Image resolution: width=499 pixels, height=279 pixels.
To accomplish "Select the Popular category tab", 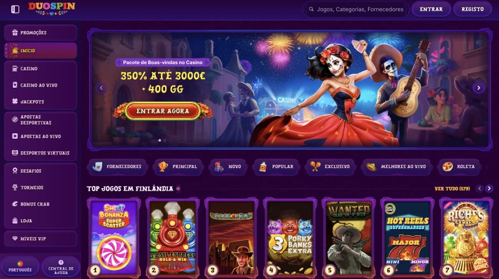I will (x=276, y=166).
